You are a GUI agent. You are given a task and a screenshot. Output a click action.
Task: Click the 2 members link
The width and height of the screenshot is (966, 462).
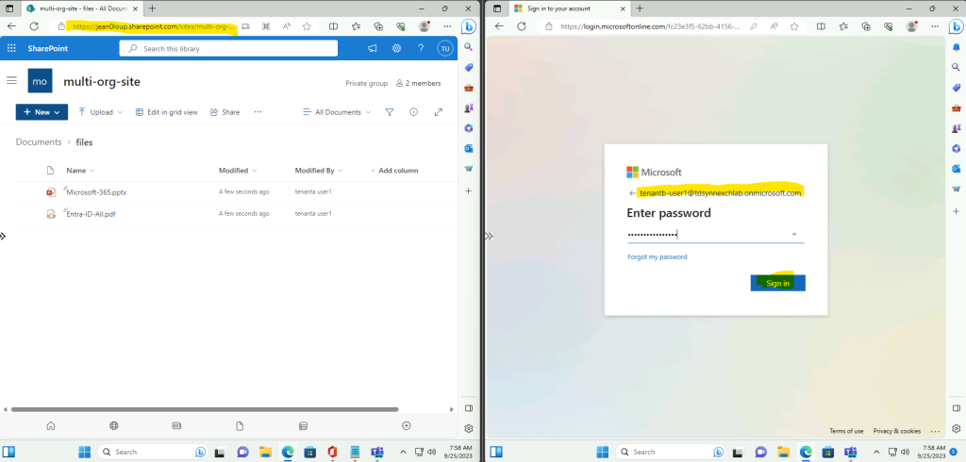(418, 83)
